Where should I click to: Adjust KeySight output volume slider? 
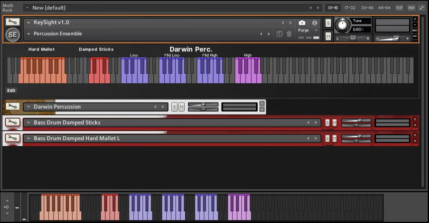(x=392, y=38)
